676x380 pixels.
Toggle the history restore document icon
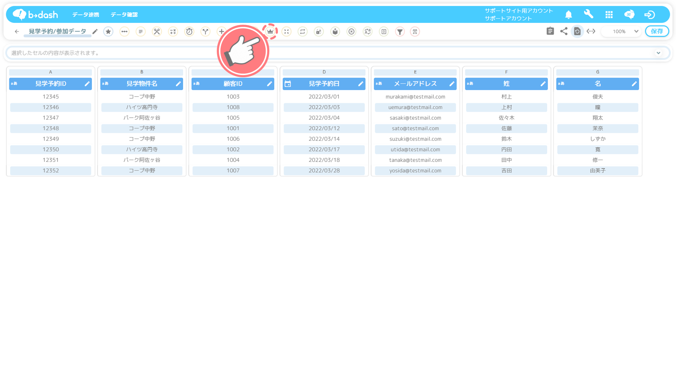point(577,31)
